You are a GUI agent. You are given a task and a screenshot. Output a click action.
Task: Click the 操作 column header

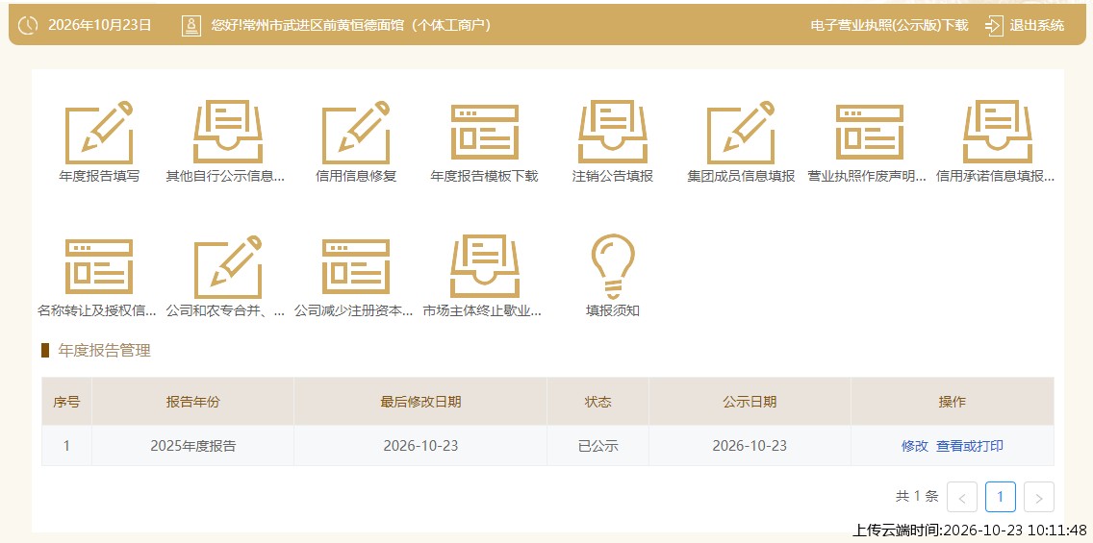[953, 402]
